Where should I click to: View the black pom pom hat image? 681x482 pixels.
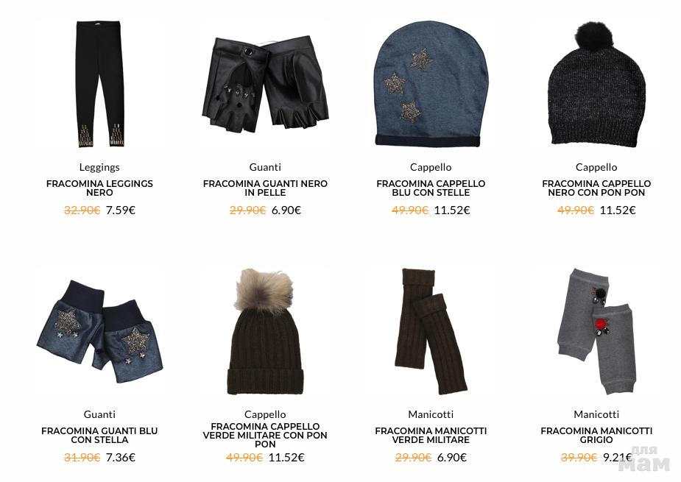tap(596, 83)
